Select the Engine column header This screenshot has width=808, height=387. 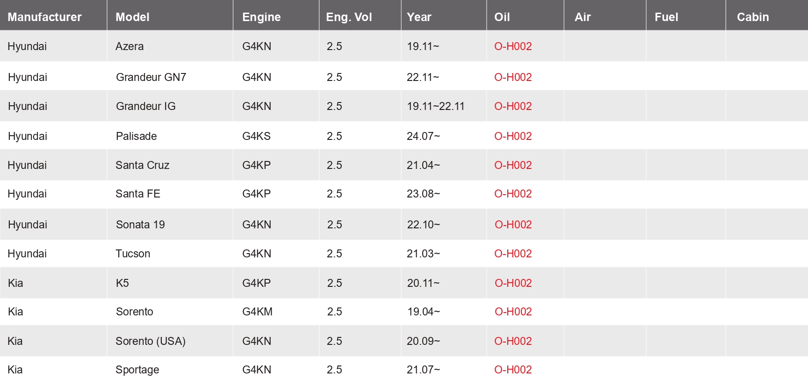point(261,17)
